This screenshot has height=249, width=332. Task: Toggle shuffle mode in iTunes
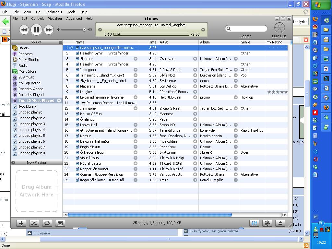pyautogui.click(x=34, y=223)
